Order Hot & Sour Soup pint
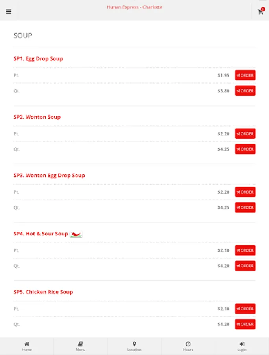This screenshot has width=269, height=355. (x=245, y=250)
